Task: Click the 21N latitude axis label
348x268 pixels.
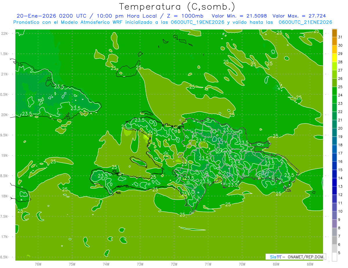Action: [x=4, y=74]
